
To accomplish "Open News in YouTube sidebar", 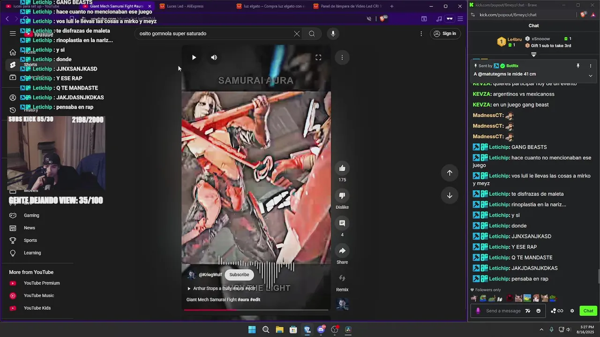I will (x=30, y=228).
